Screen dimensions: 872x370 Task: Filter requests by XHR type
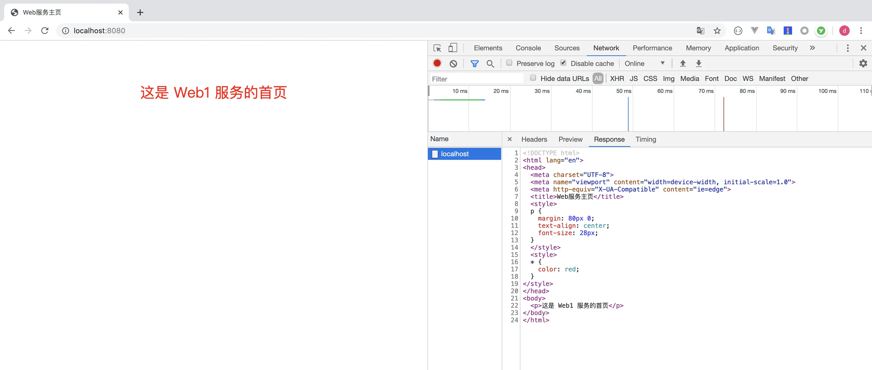617,78
